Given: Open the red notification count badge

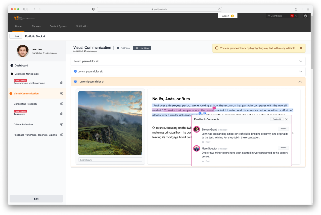Looking at the screenshot, I should pos(292,16).
